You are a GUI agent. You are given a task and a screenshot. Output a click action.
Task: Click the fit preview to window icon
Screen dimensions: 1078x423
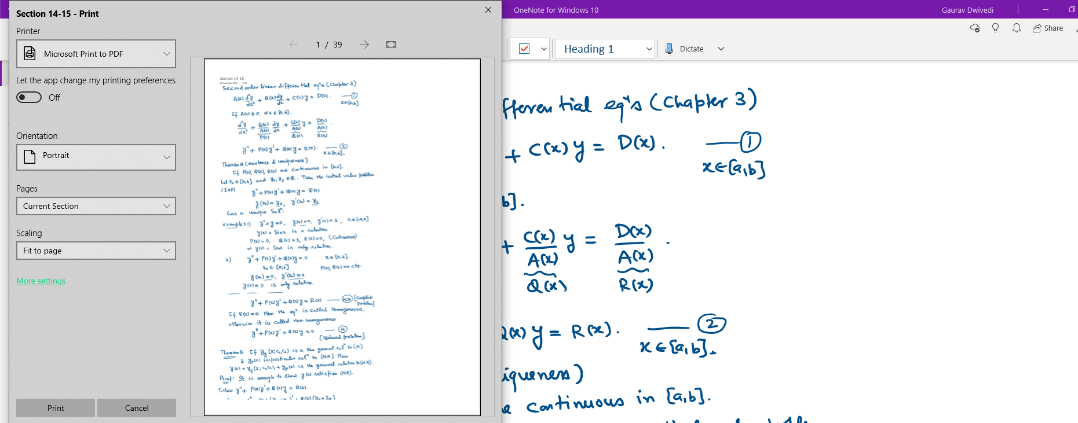pyautogui.click(x=391, y=45)
